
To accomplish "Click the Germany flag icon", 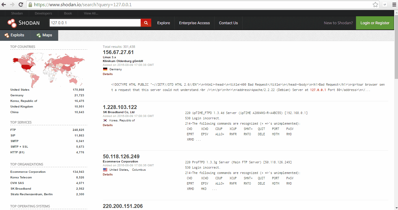I will [105, 69].
